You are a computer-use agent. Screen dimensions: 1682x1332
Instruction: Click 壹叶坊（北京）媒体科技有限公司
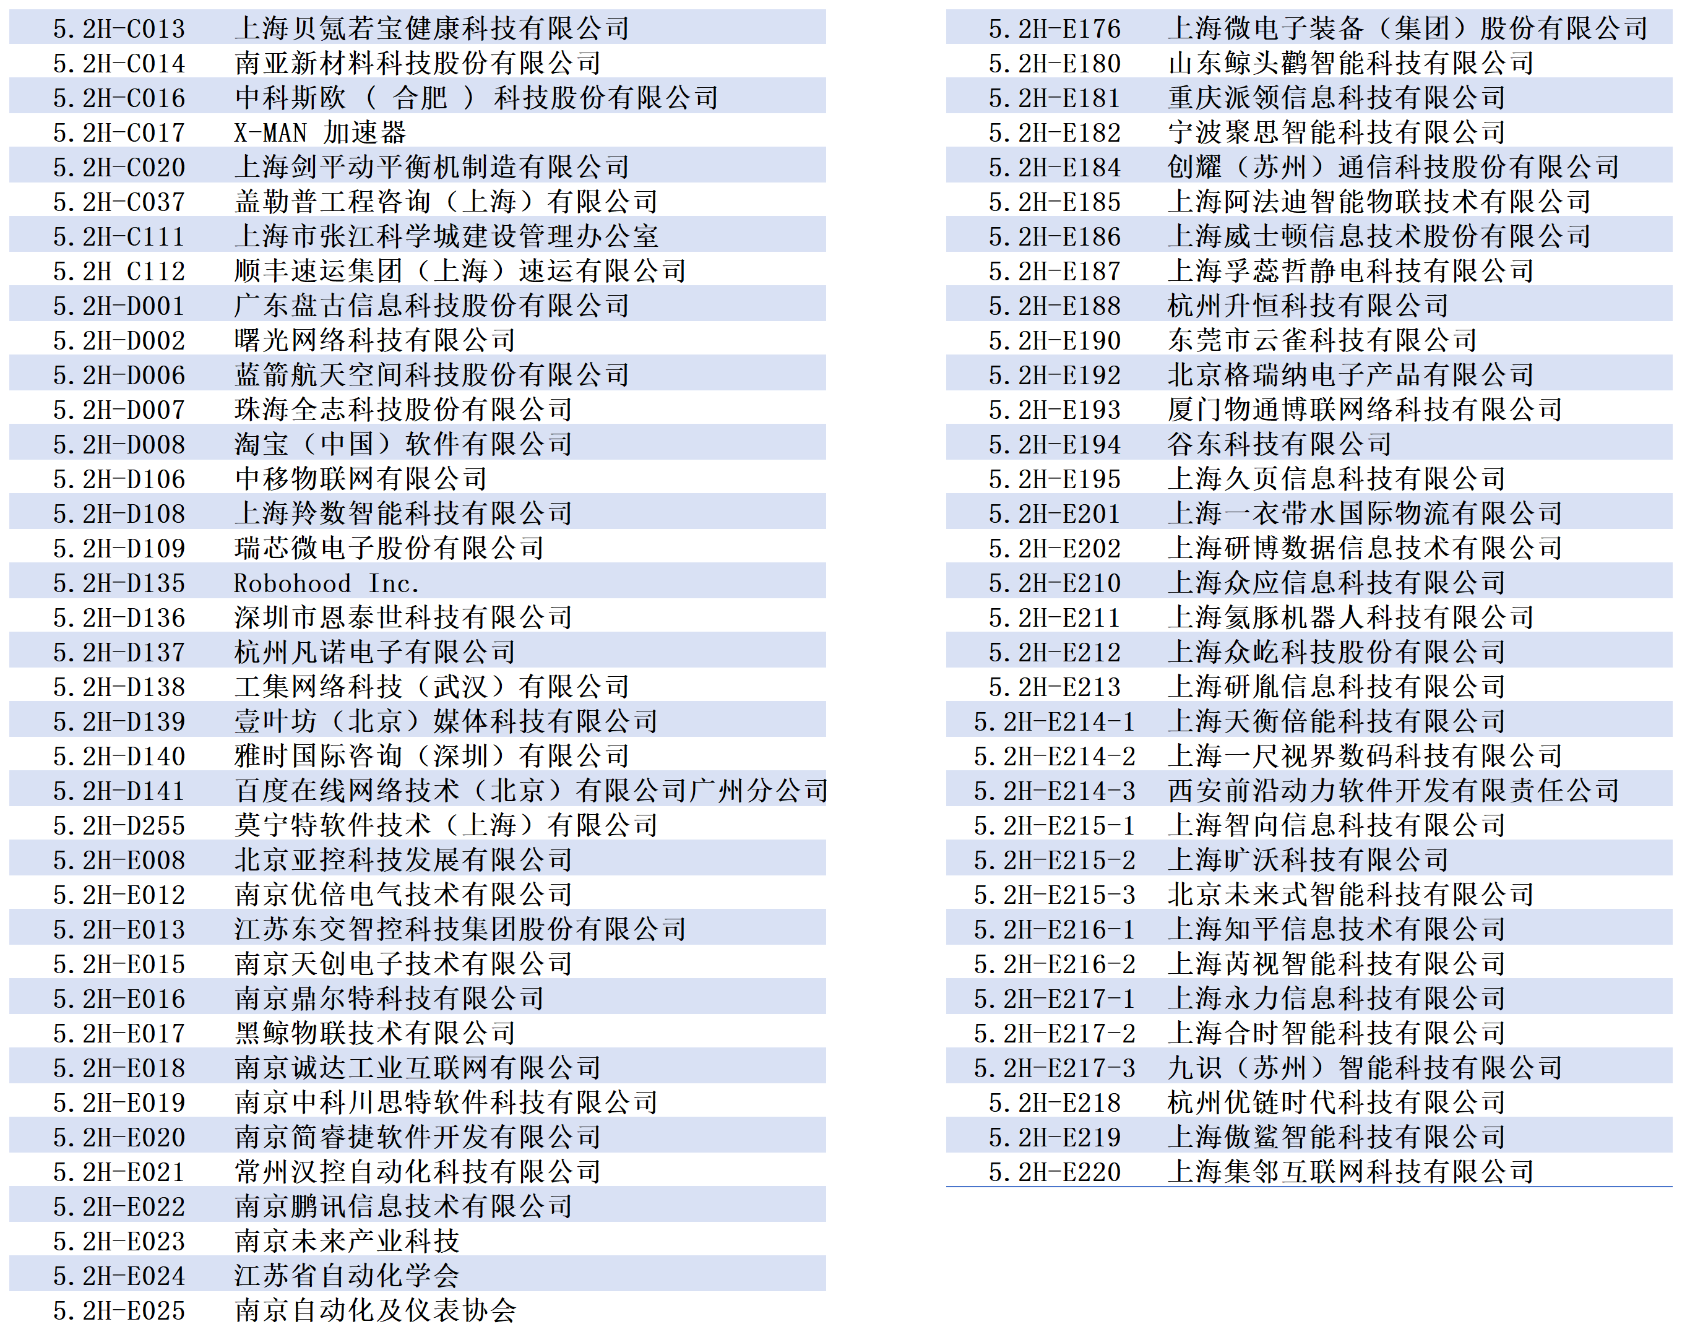point(446,721)
